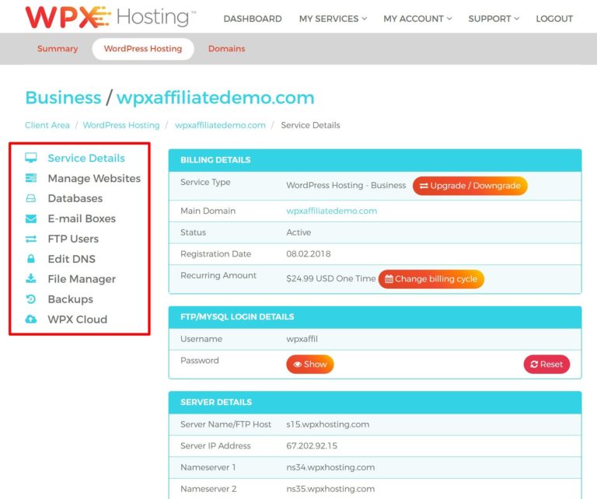Click wpxaffiliatedemo.com breadcrumb link
This screenshot has height=499, width=597.
[x=220, y=125]
